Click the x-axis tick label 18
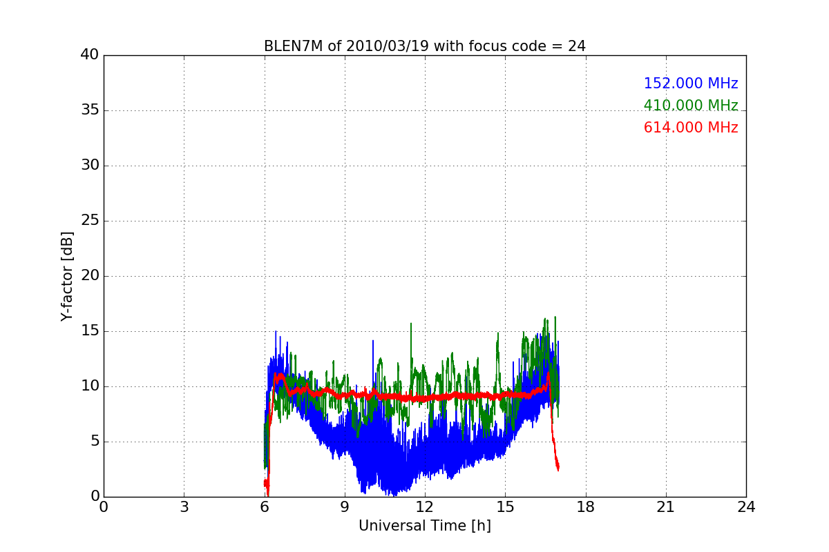The width and height of the screenshot is (829, 552). point(586,507)
